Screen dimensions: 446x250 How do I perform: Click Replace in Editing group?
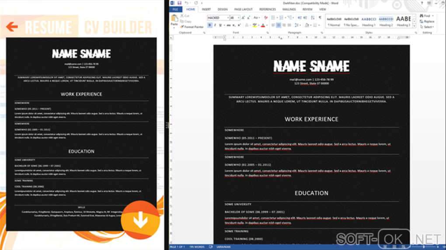[x=427, y=21]
